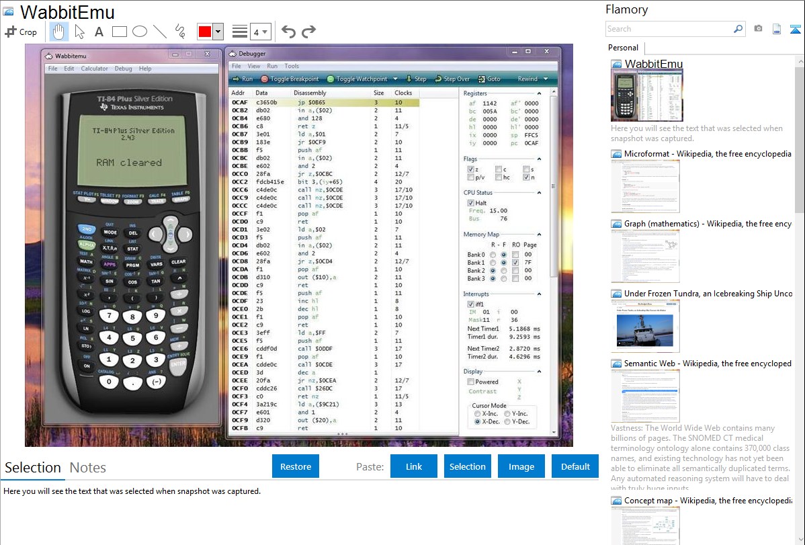Pick the ellipse drawing tool
The height and width of the screenshot is (545, 805).
click(140, 32)
